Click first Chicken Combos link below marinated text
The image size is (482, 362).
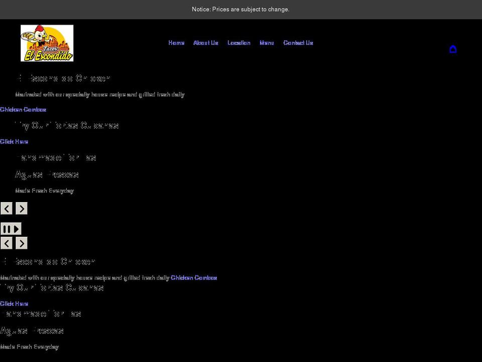pyautogui.click(x=23, y=110)
